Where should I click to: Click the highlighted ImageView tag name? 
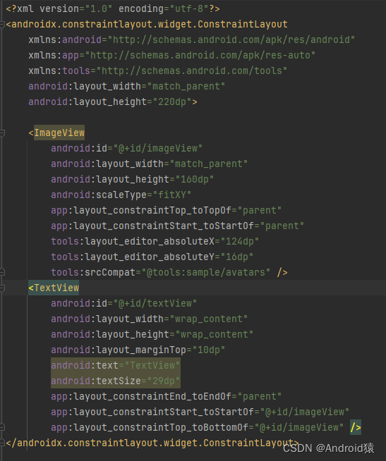point(59,133)
